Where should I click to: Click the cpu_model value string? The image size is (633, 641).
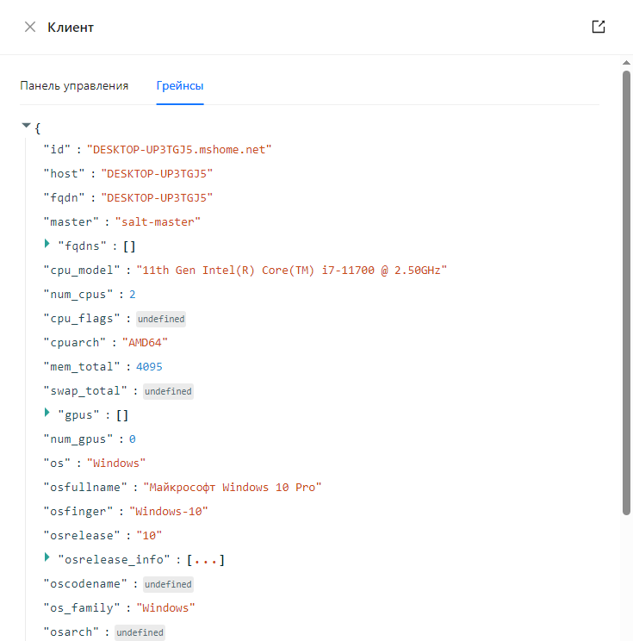pyautogui.click(x=291, y=270)
